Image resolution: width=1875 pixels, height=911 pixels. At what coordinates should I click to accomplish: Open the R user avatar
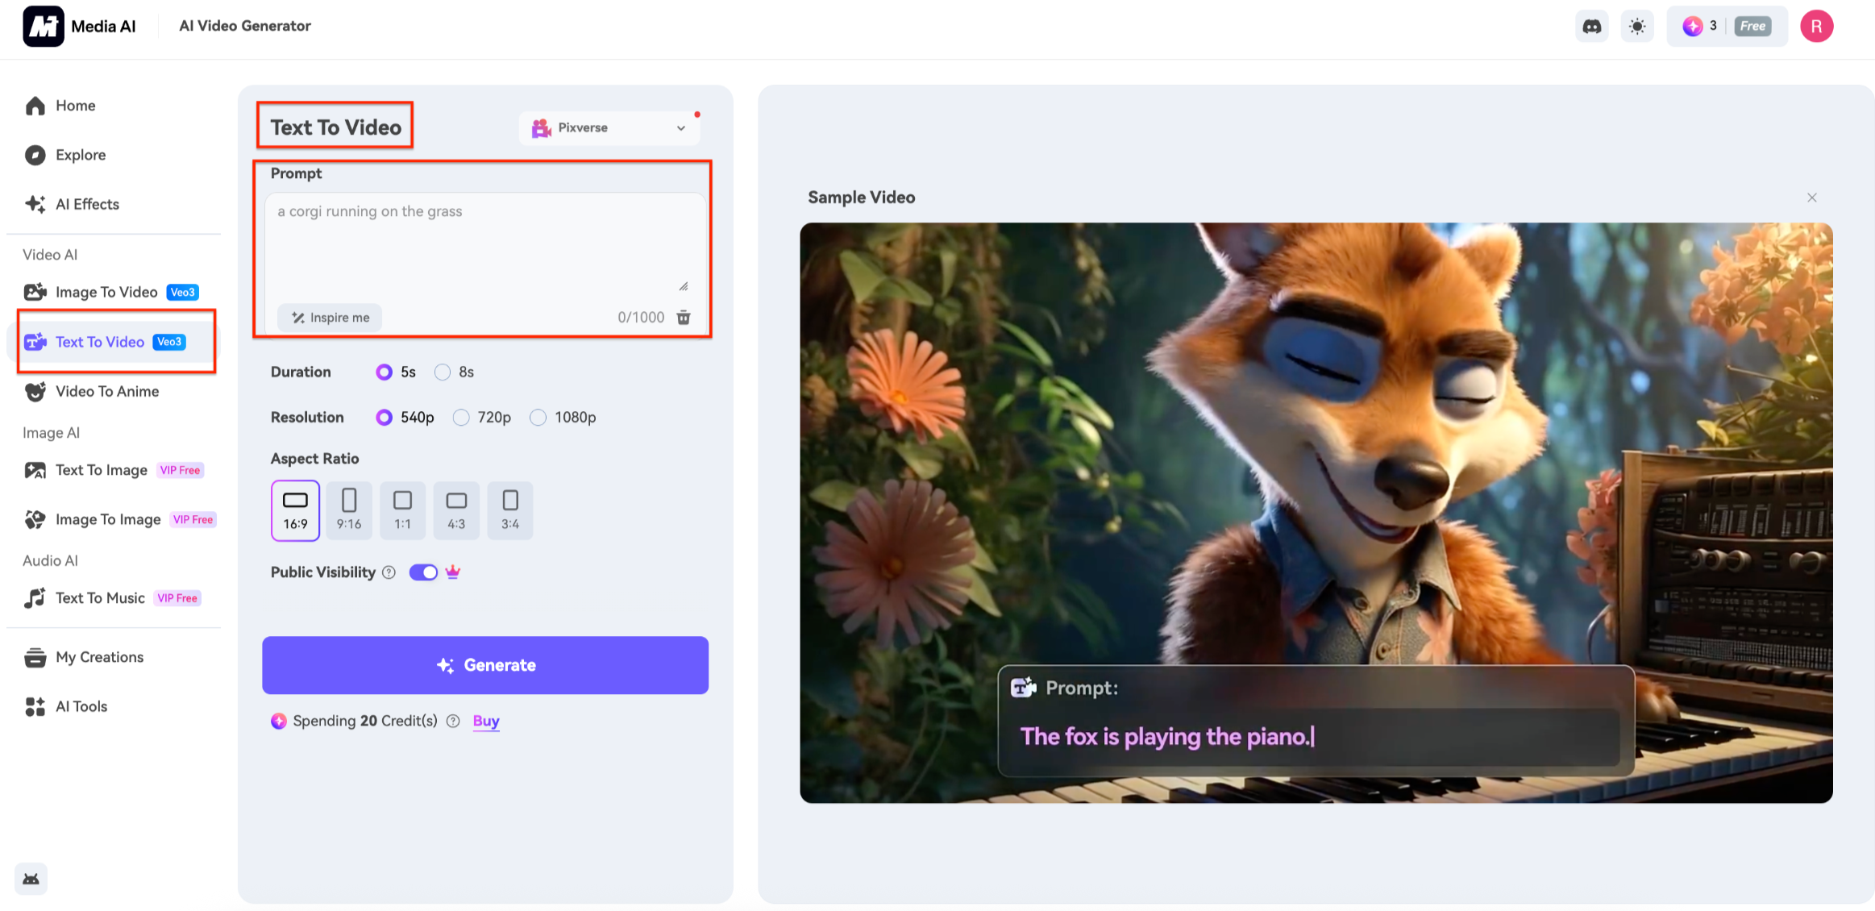(x=1816, y=27)
